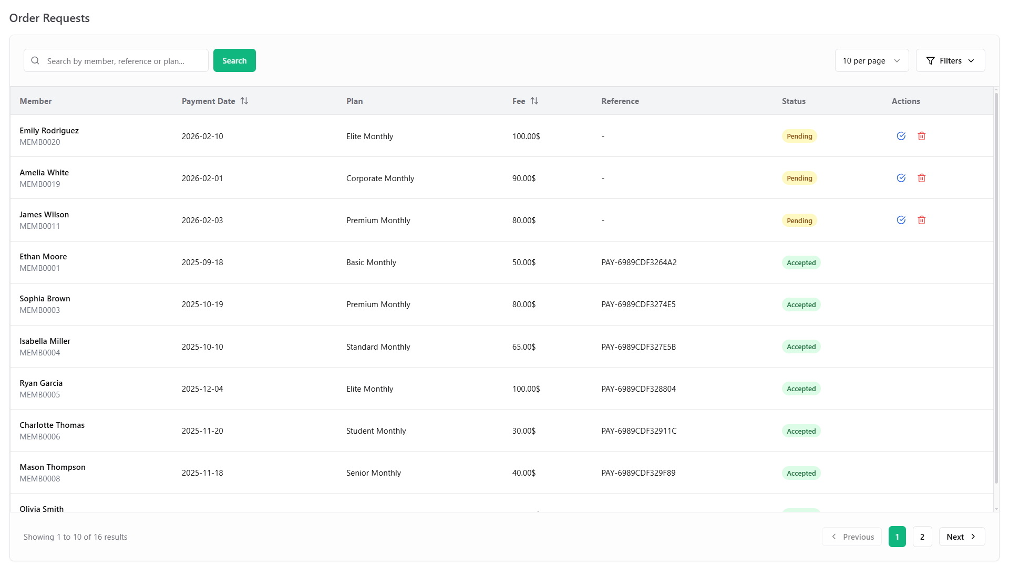Click member ID MEMB0001
This screenshot has width=1009, height=567.
click(x=40, y=268)
